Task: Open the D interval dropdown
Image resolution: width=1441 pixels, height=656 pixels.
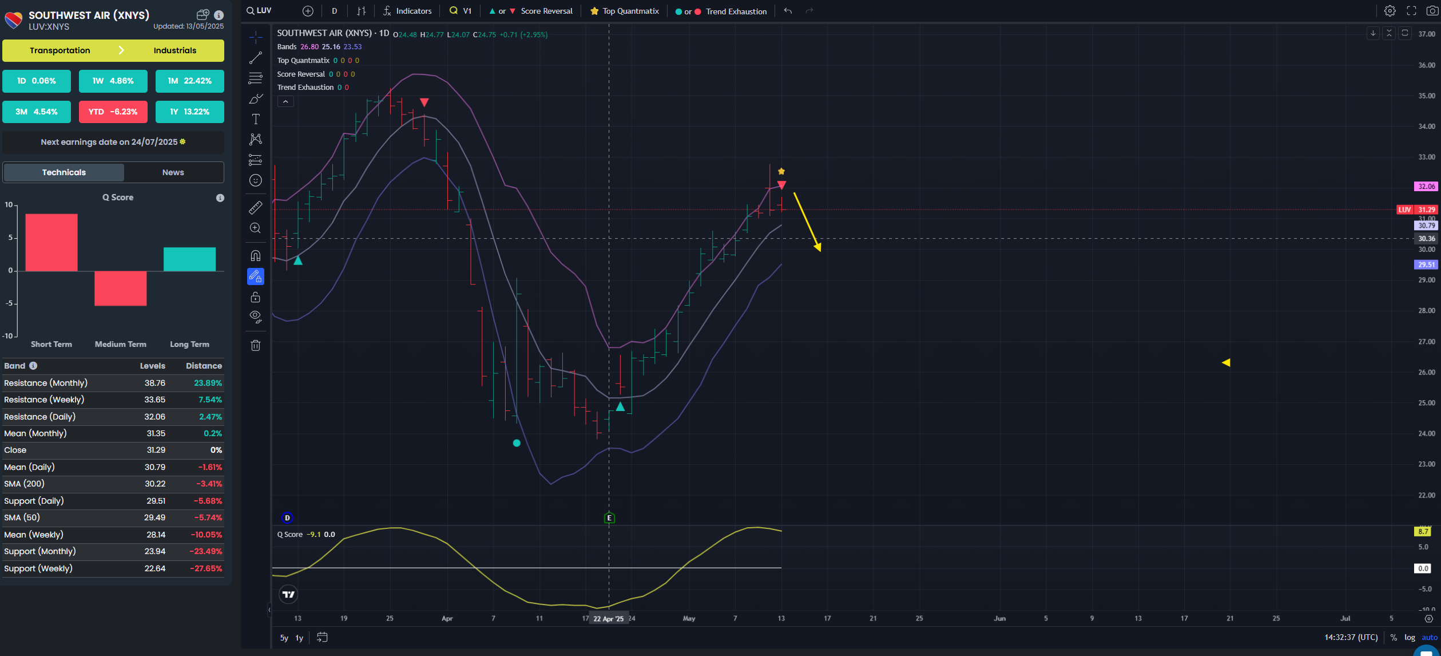Action: tap(334, 11)
